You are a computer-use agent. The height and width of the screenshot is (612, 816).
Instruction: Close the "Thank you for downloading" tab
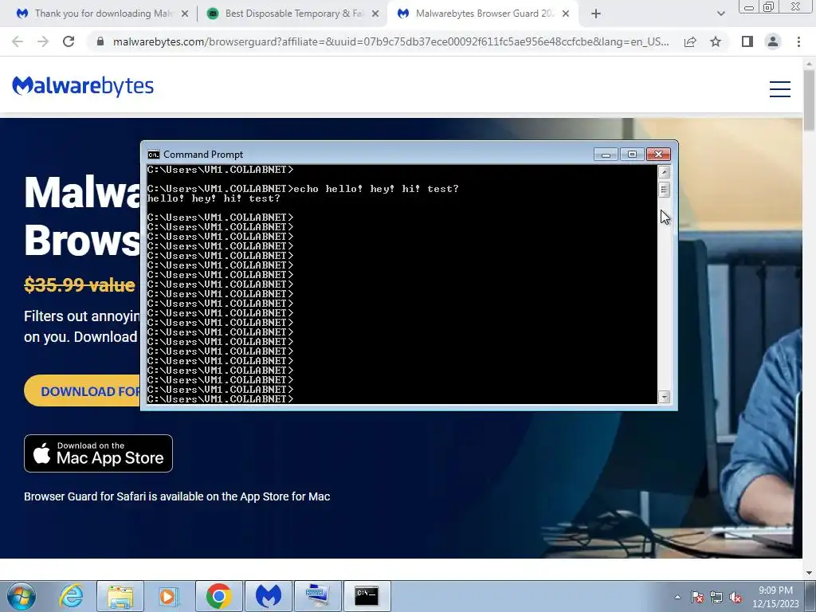point(185,14)
